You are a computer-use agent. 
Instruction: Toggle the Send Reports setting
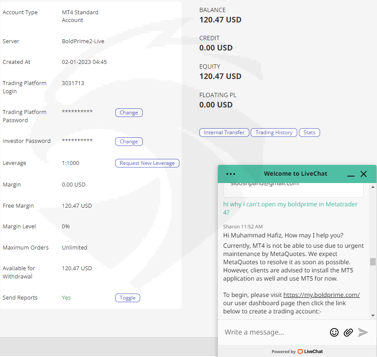(x=128, y=298)
